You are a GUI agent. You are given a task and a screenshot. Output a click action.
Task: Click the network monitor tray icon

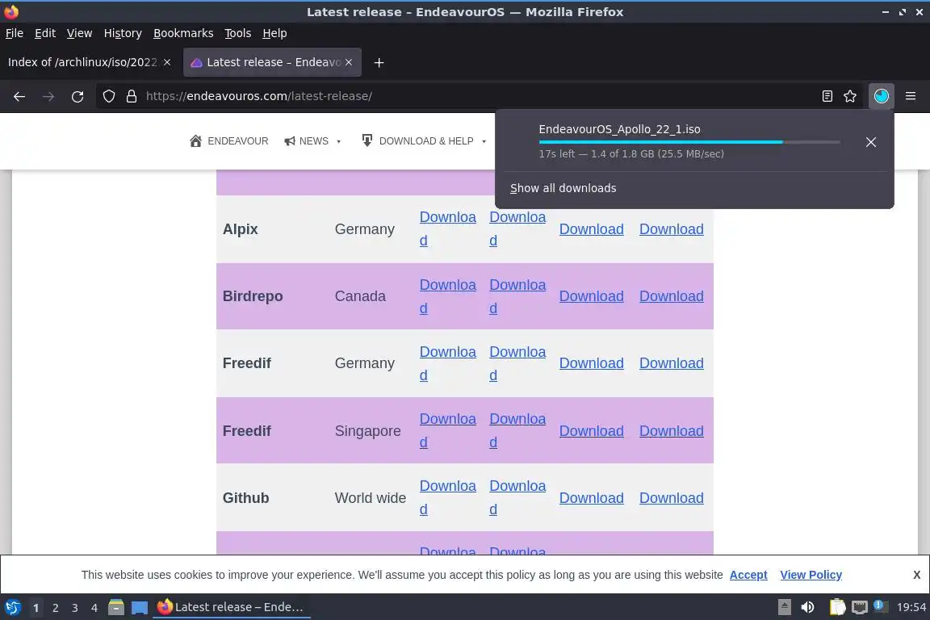[x=860, y=607]
